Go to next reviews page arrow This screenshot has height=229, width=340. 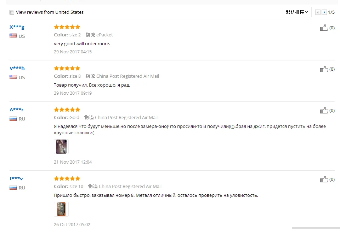tap(324, 12)
